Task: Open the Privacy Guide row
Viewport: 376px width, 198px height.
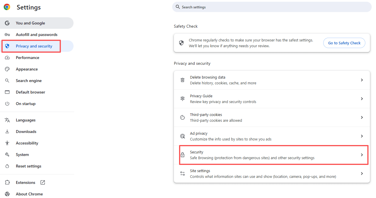Action: tap(272, 99)
